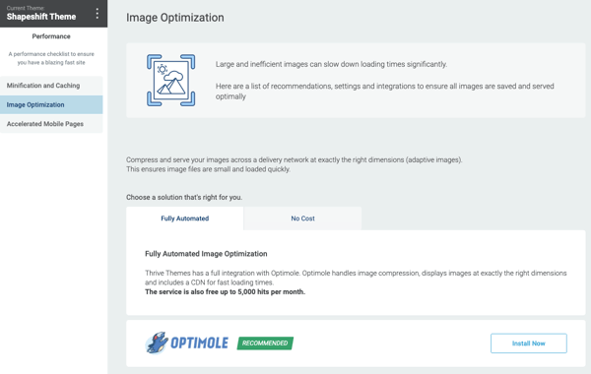Click the Fully Automated Image Optimization heading
Screen dimensions: 591x374
point(206,254)
